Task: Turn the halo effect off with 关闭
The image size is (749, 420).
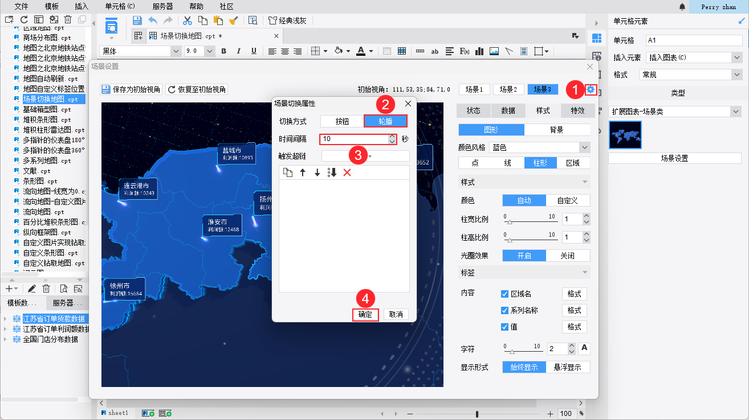Action: coord(568,256)
